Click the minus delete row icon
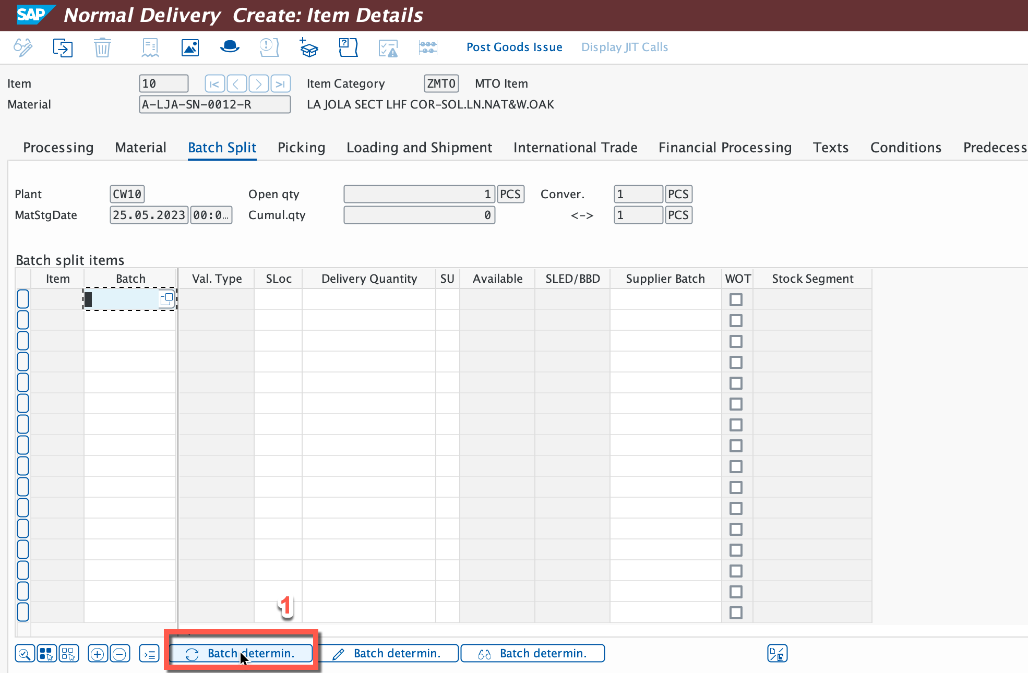Viewport: 1028px width, 673px height. [120, 654]
